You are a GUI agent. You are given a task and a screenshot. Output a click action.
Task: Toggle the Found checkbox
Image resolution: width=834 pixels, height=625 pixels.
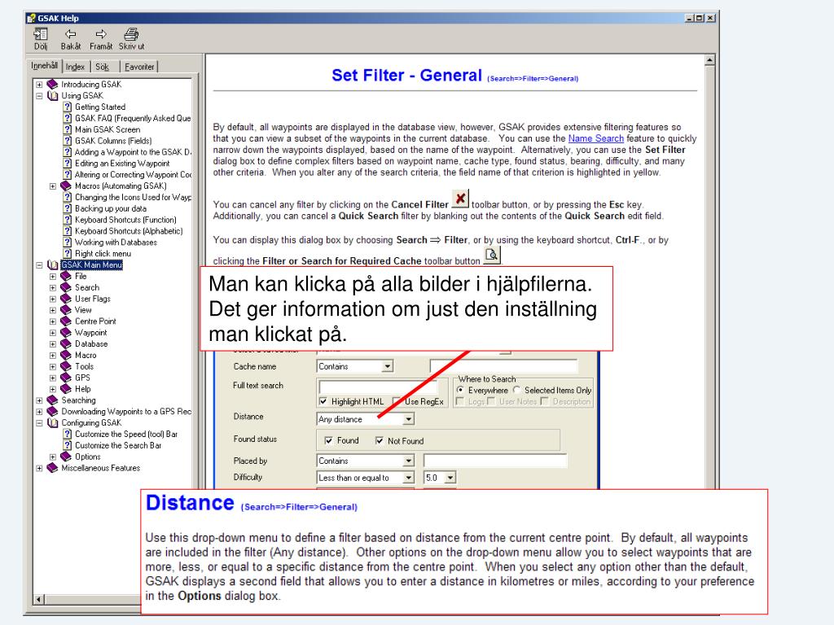click(x=329, y=440)
